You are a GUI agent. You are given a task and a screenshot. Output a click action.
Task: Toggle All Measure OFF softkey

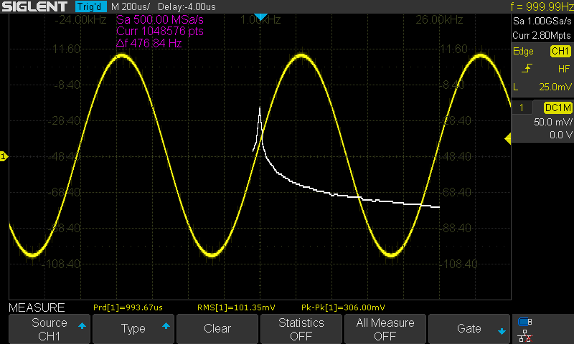pyautogui.click(x=385, y=329)
